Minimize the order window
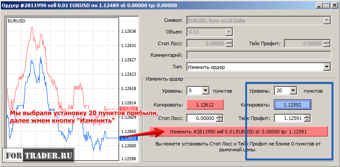 click(319, 5)
